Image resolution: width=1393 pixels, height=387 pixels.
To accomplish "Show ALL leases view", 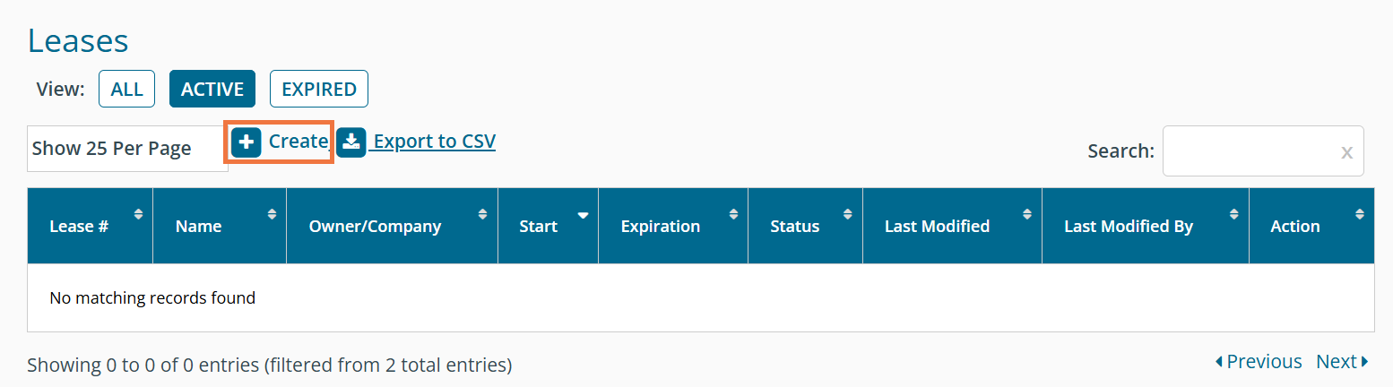I will (126, 89).
